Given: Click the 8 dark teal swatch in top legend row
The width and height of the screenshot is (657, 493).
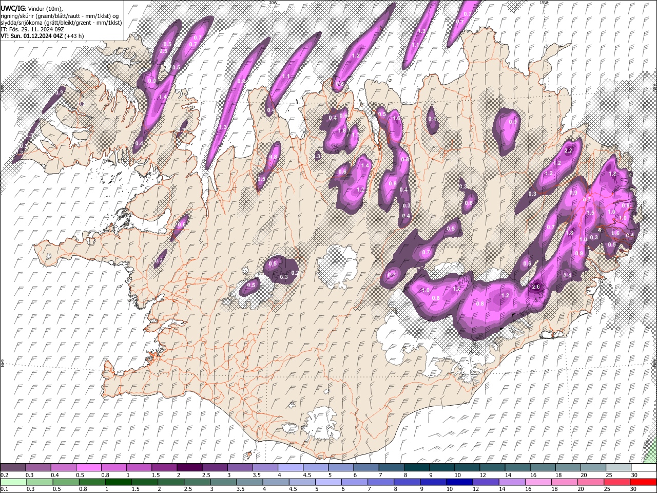Looking at the screenshot, I should click(416, 468).
